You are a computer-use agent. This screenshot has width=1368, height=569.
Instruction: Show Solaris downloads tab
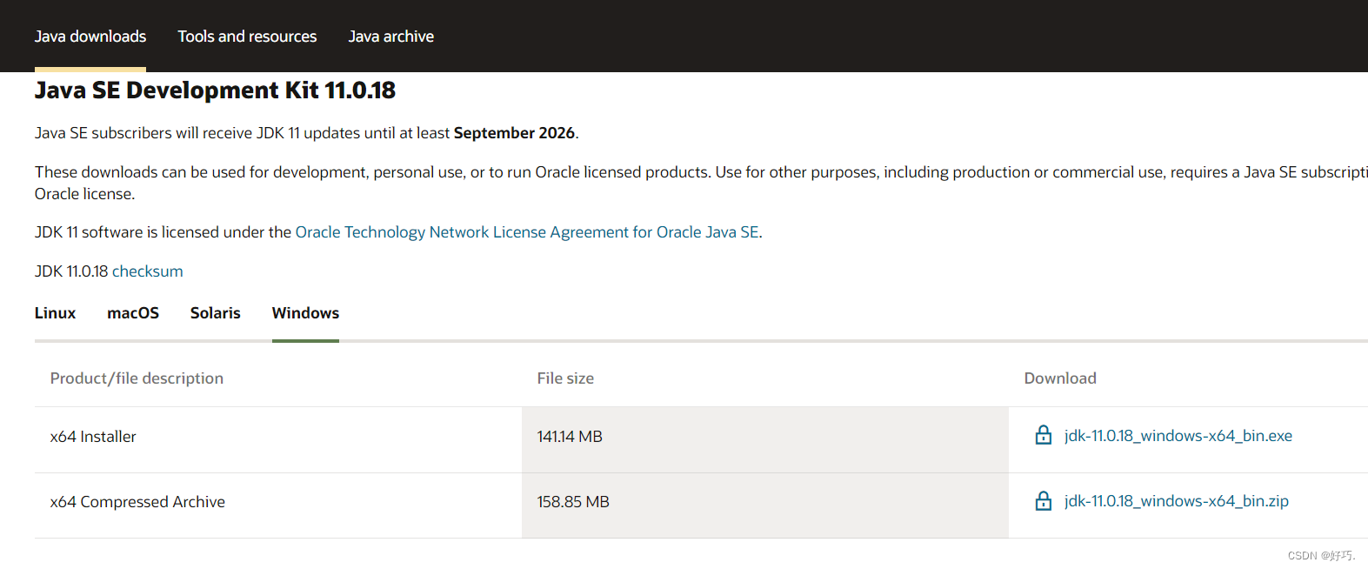(215, 313)
